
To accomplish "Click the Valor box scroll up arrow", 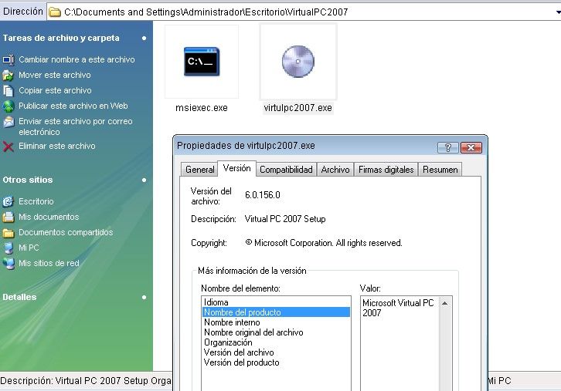I will pos(445,303).
